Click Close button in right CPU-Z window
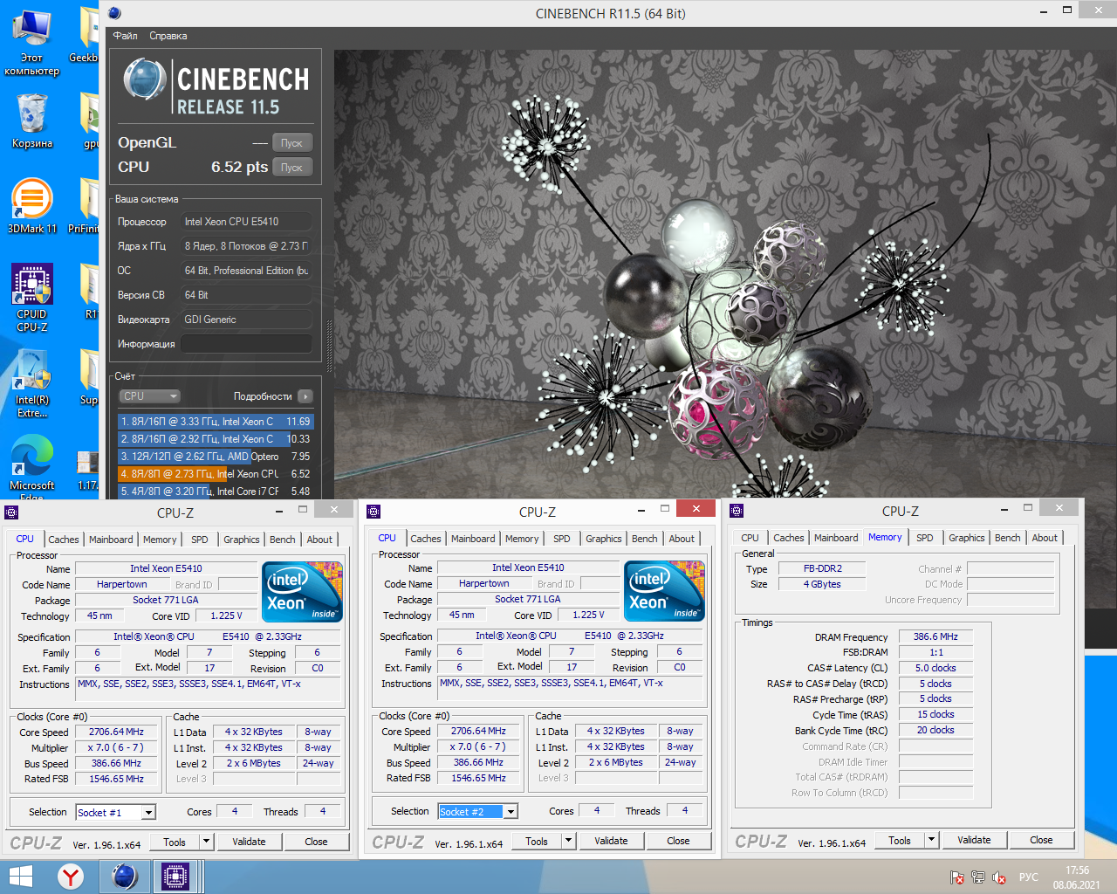This screenshot has width=1117, height=894. [1041, 840]
